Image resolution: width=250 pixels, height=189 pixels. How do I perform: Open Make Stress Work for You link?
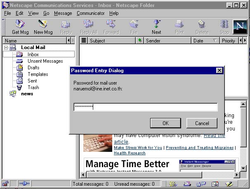point(138,148)
